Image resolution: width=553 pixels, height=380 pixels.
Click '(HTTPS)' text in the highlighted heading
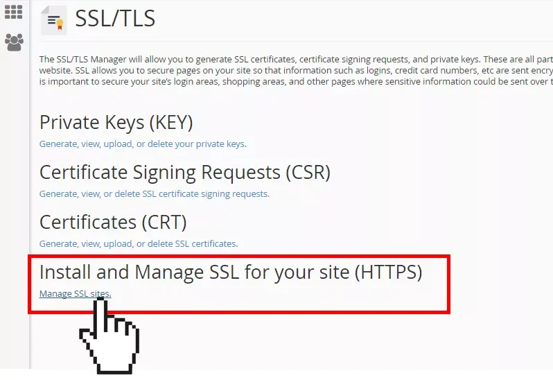388,272
